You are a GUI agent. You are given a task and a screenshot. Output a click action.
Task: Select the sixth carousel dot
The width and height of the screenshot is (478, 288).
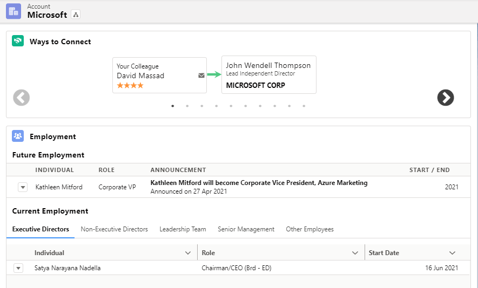click(x=245, y=106)
